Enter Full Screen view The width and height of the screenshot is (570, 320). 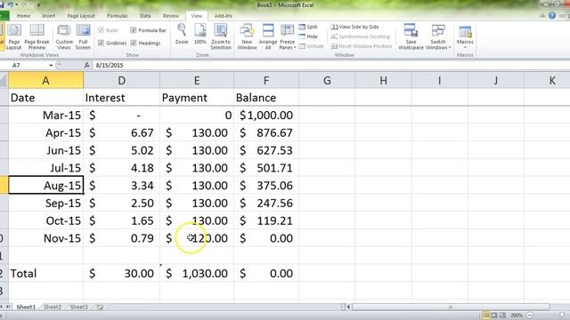click(x=83, y=37)
